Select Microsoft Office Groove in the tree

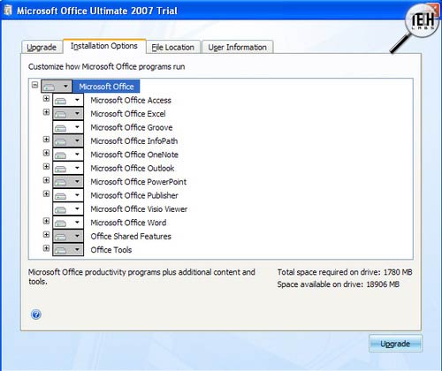[x=132, y=127]
